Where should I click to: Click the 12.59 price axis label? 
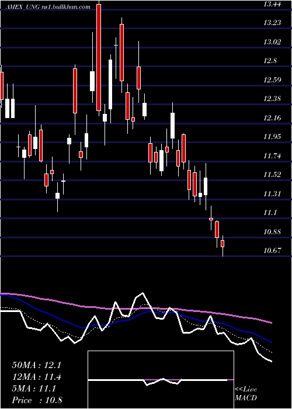(272, 79)
